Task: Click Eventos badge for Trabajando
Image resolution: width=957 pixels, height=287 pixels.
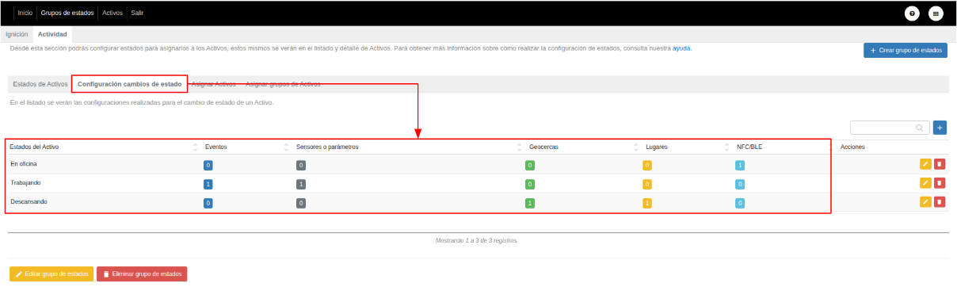Action: point(208,184)
